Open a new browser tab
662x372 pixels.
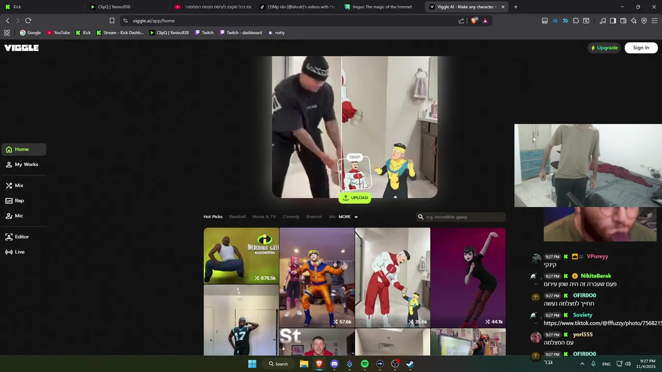tap(516, 7)
